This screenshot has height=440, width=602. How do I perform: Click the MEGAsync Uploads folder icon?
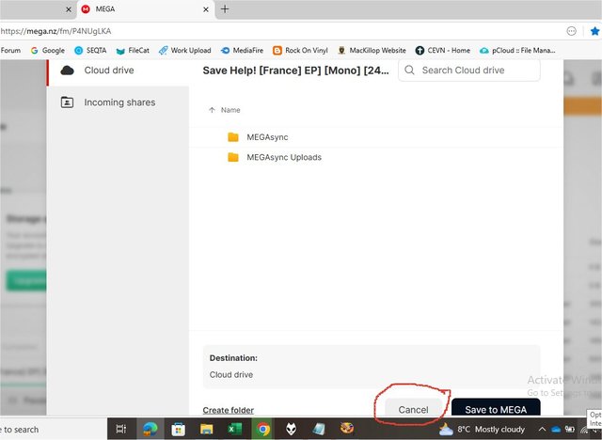click(233, 157)
